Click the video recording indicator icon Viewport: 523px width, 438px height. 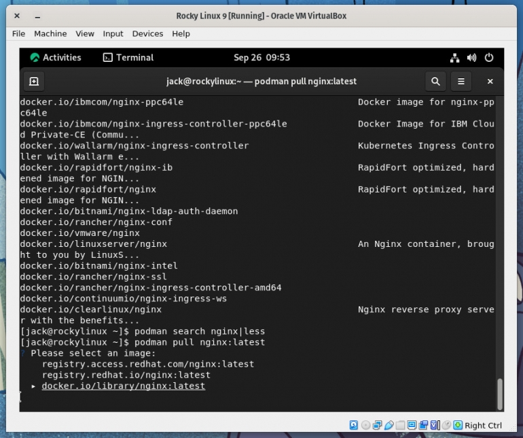pyautogui.click(x=423, y=425)
